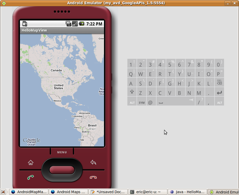239x195 pixels.
Task: Switch to AndroidMapMa... taskbar window
Action: point(29,192)
